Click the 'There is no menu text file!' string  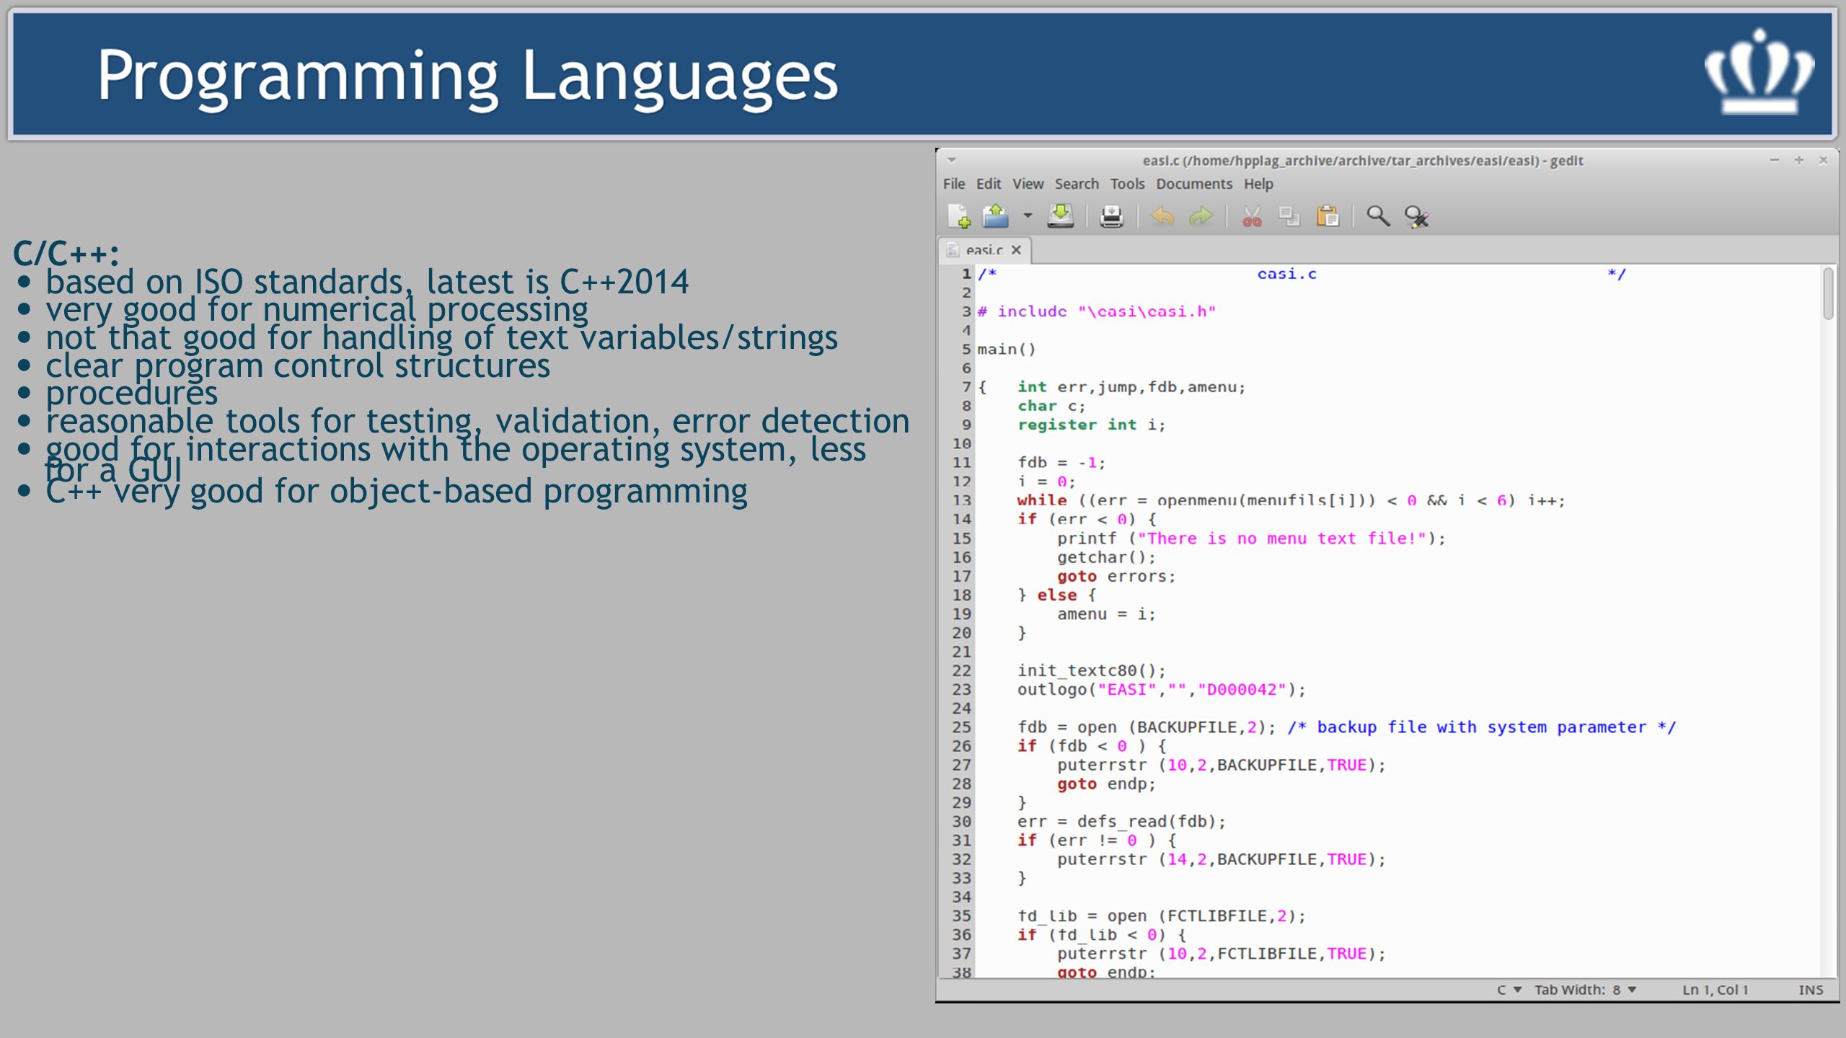[x=1281, y=538]
